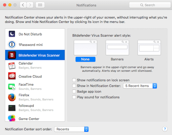
Task: Select Do Not Disturb in the list
Action: [x=35, y=34]
